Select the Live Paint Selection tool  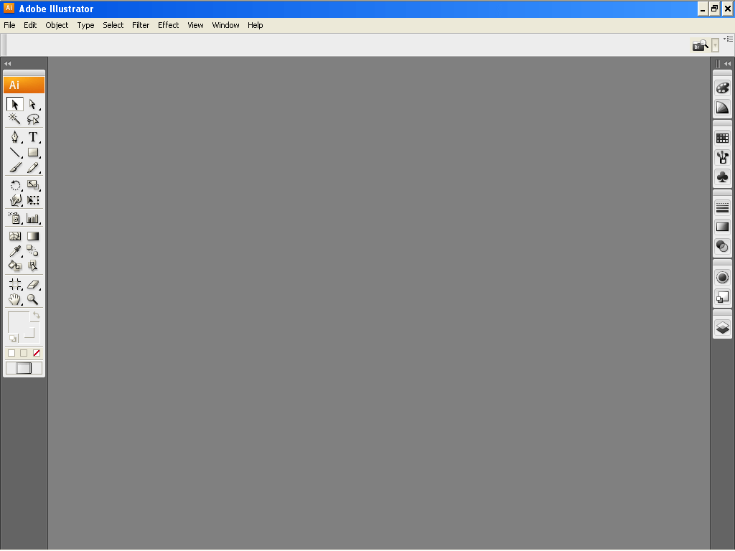click(32, 265)
